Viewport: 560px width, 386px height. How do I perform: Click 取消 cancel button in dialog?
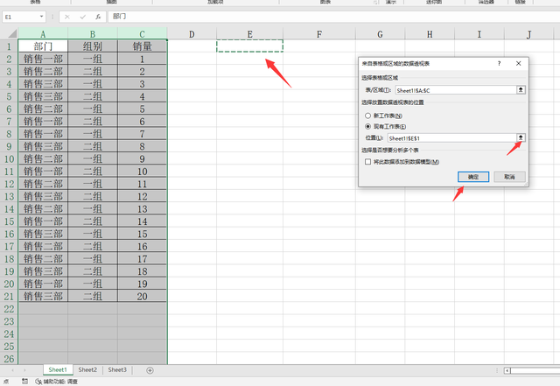509,177
